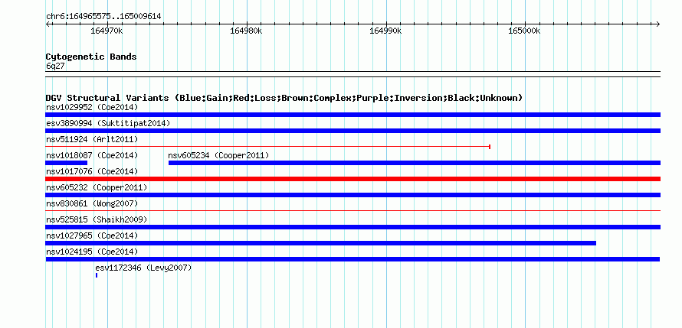This screenshot has height=328, width=682.
Task: Click the red end cap of nsv511924
Action: click(x=490, y=147)
